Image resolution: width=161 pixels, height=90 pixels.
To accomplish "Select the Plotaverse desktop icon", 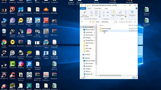I will 21,65.
